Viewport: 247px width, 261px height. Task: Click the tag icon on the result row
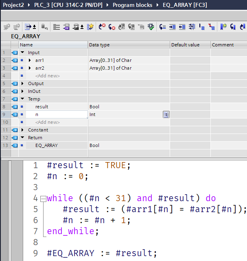click(14, 107)
